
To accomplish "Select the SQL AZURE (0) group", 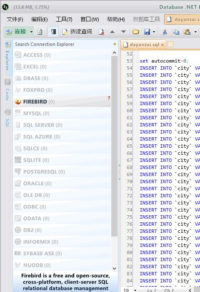I will (62, 137).
